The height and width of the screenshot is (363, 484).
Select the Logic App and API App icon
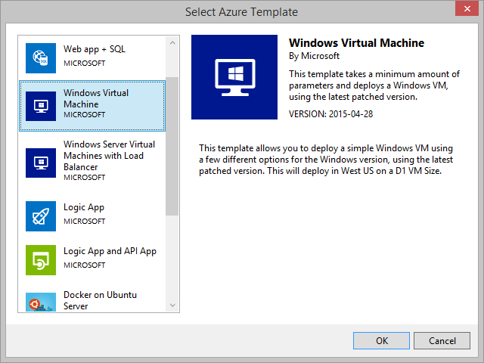41,260
